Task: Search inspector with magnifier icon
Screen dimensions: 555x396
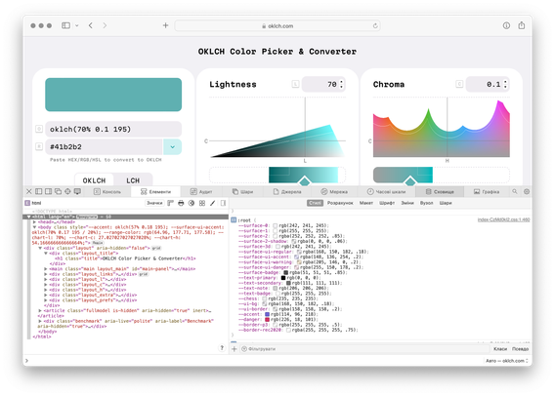Action: (x=515, y=191)
